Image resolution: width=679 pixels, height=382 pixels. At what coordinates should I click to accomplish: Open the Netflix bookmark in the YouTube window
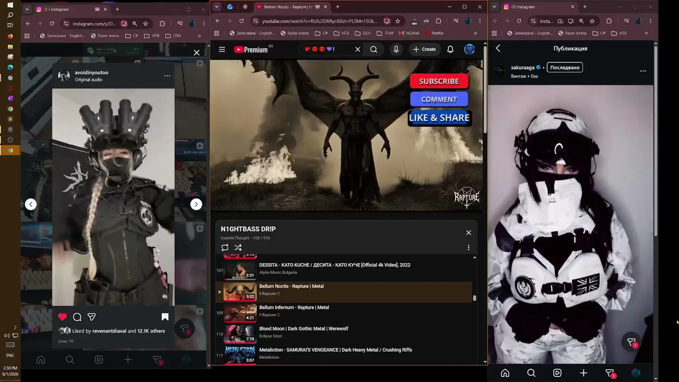pyautogui.click(x=434, y=33)
